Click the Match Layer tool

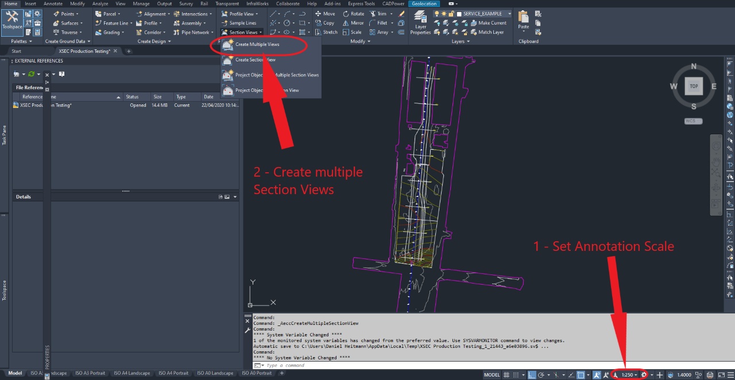click(486, 32)
